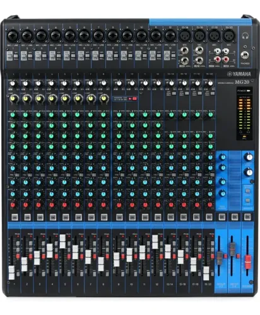The image size is (260, 315).
Task: Grab the red STEREO master fader
Action: [x=248, y=262]
